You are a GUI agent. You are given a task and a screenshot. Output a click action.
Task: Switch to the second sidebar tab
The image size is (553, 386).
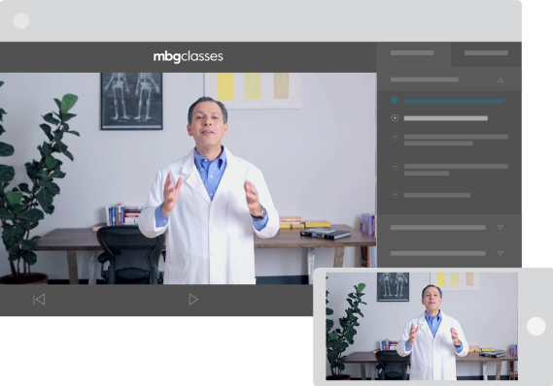(x=486, y=53)
